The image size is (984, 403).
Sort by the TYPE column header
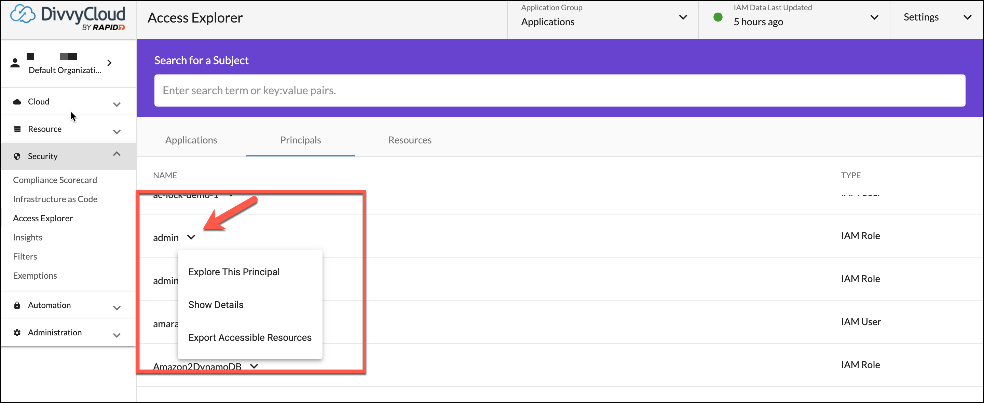tap(851, 175)
